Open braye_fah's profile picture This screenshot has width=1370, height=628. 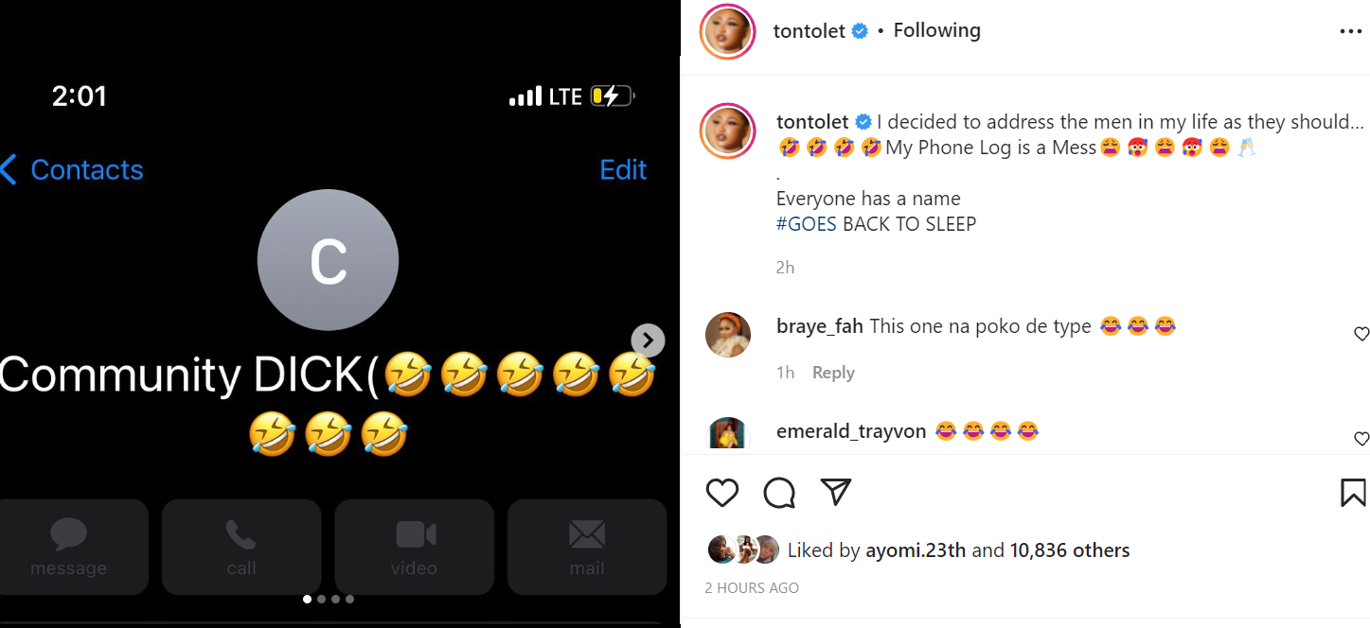[x=728, y=335]
